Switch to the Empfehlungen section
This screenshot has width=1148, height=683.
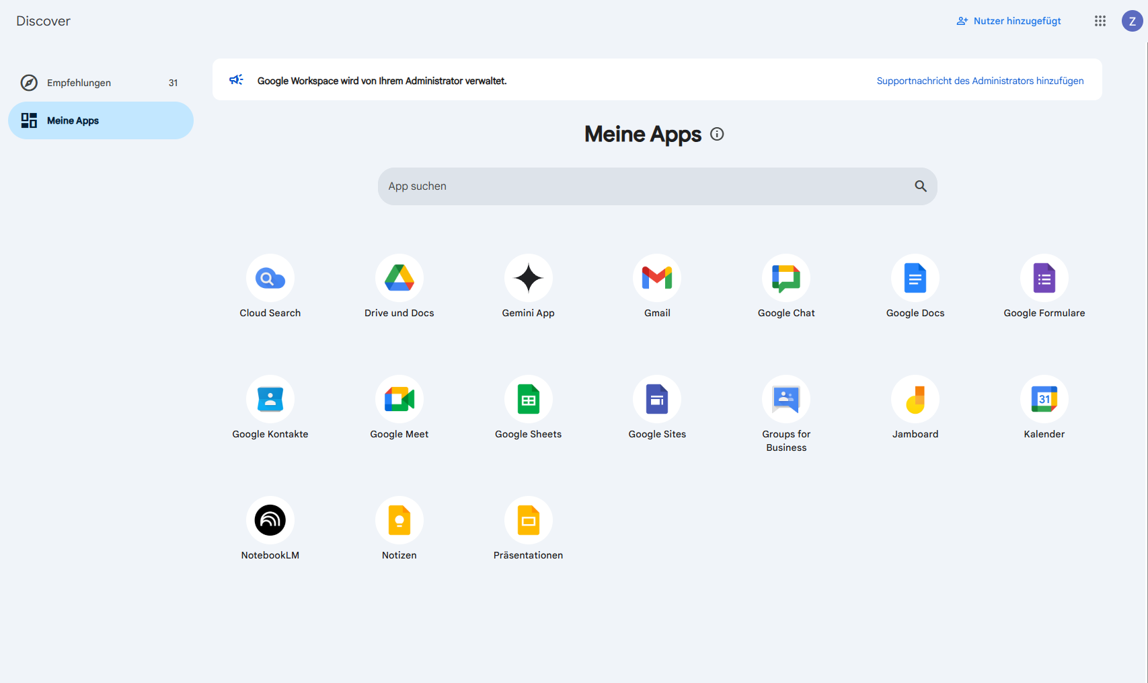coord(79,83)
